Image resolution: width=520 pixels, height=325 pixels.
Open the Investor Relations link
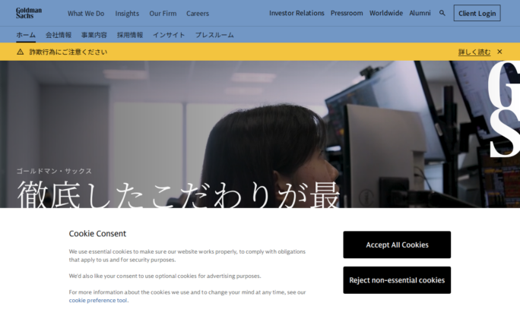pyautogui.click(x=296, y=13)
